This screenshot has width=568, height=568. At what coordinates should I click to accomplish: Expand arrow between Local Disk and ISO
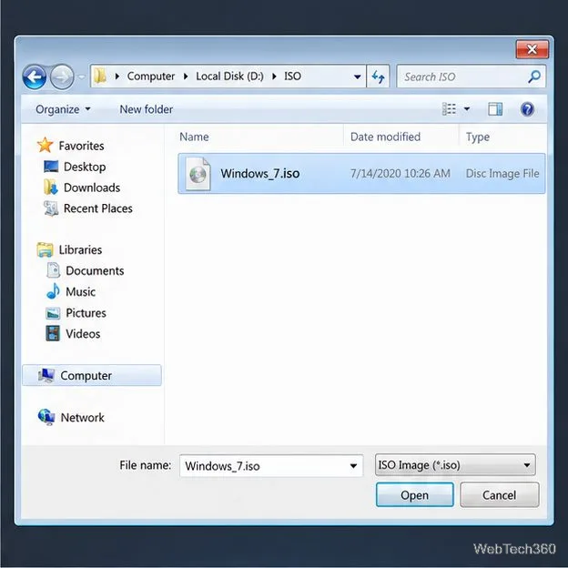tap(274, 76)
